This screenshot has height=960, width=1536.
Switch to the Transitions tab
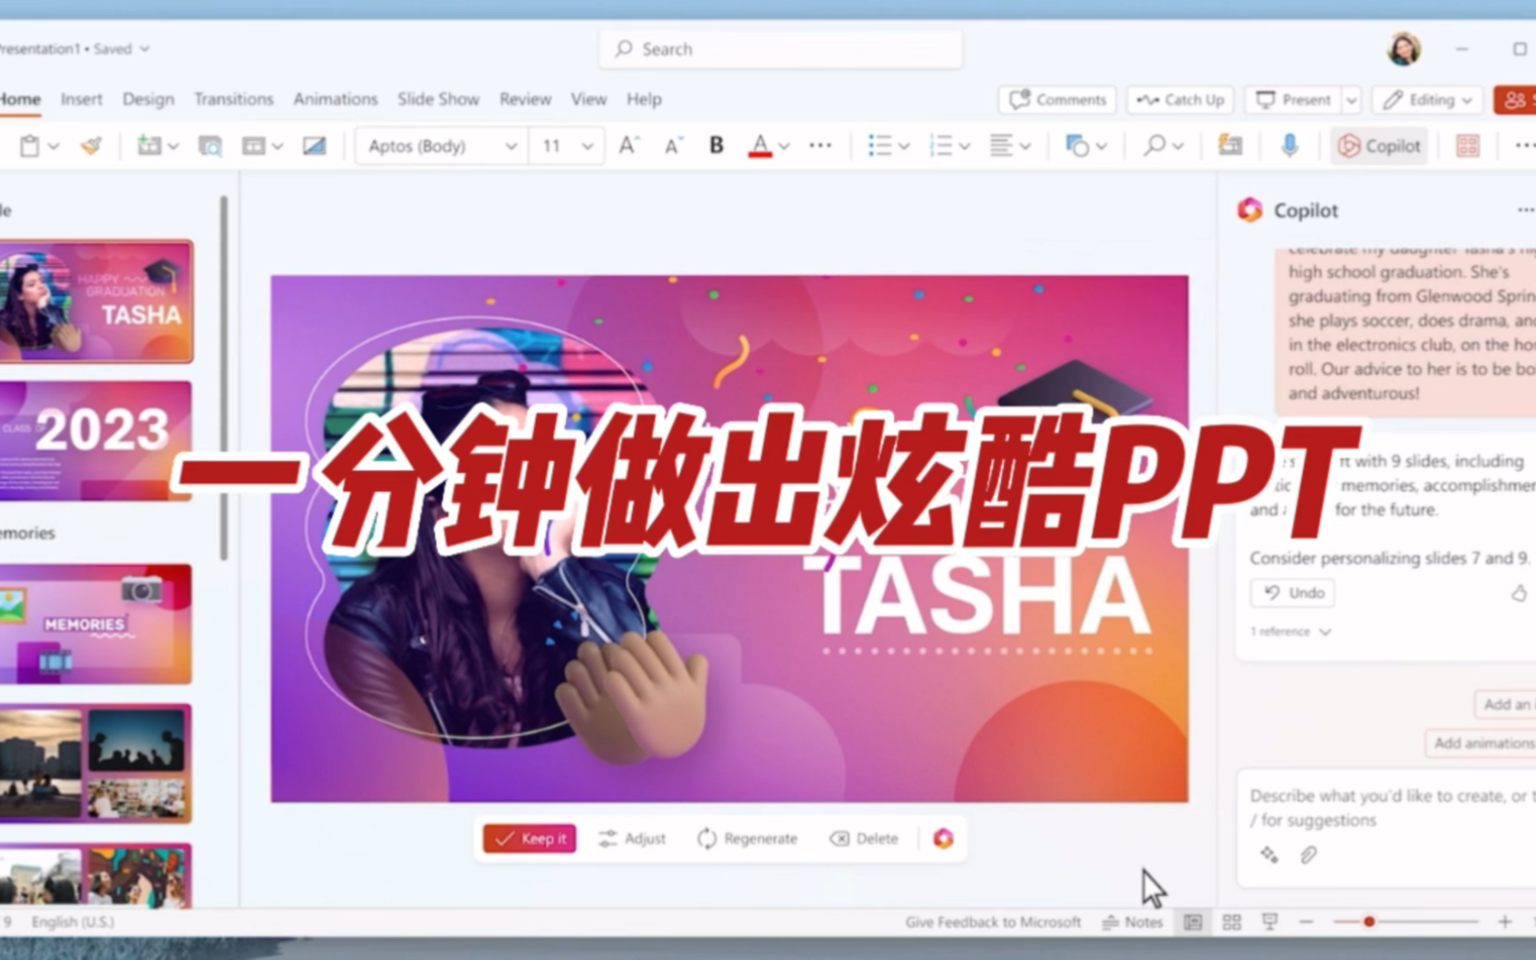coord(234,99)
